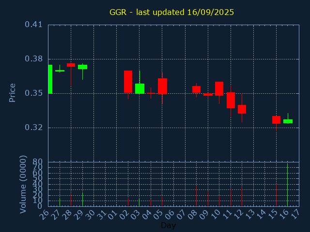Select the red candlestick for day 05

(162, 86)
